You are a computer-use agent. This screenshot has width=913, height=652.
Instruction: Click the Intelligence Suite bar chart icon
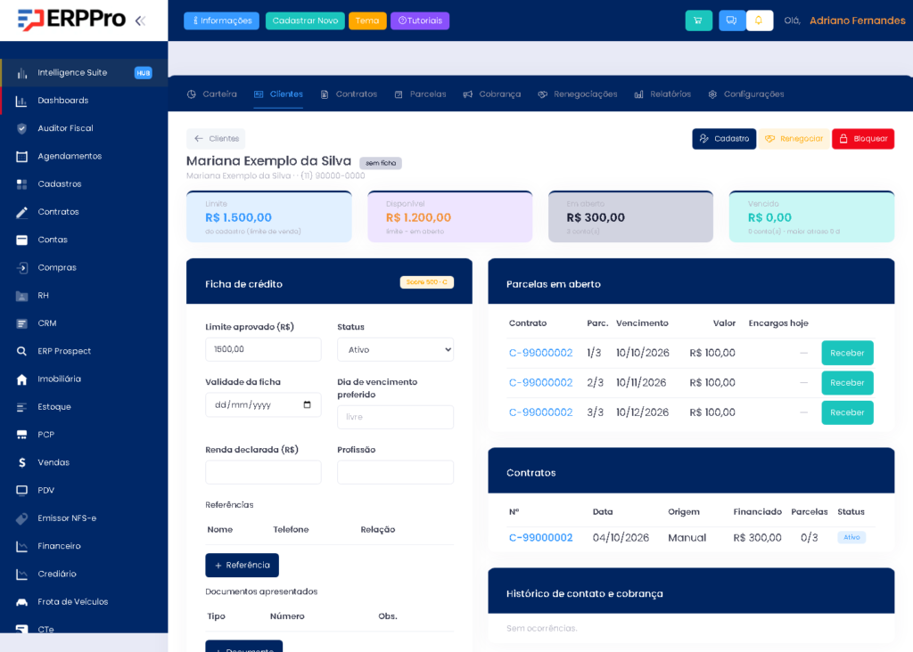click(21, 73)
